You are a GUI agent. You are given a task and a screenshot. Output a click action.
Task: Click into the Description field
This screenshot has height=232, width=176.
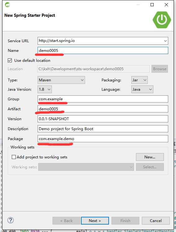tap(103, 129)
